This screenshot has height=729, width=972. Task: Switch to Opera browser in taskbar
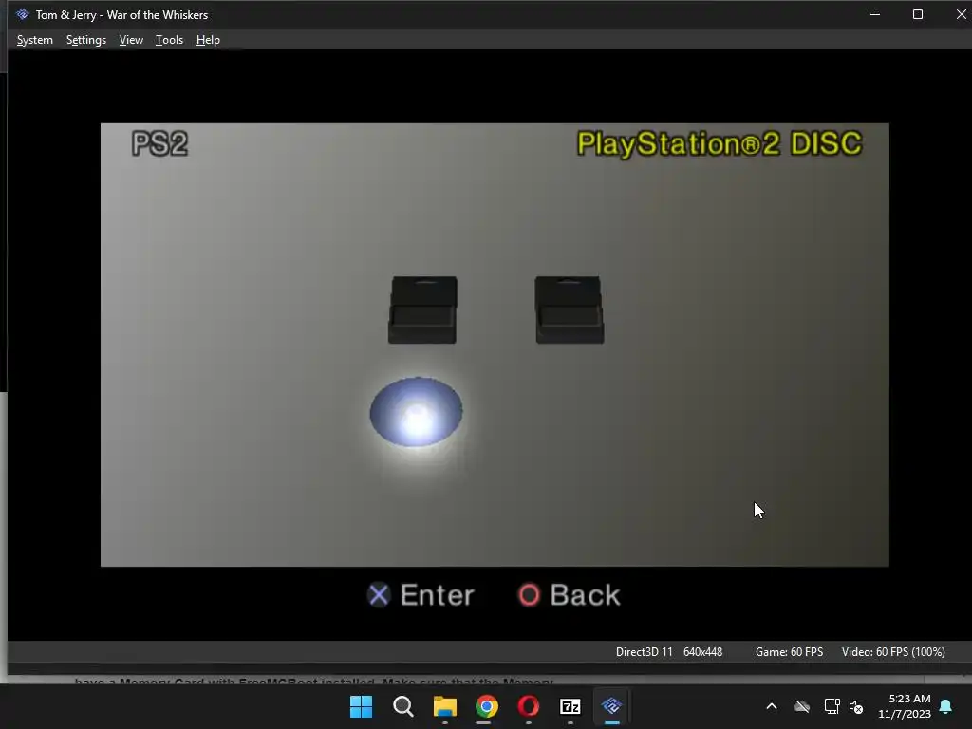coord(528,706)
